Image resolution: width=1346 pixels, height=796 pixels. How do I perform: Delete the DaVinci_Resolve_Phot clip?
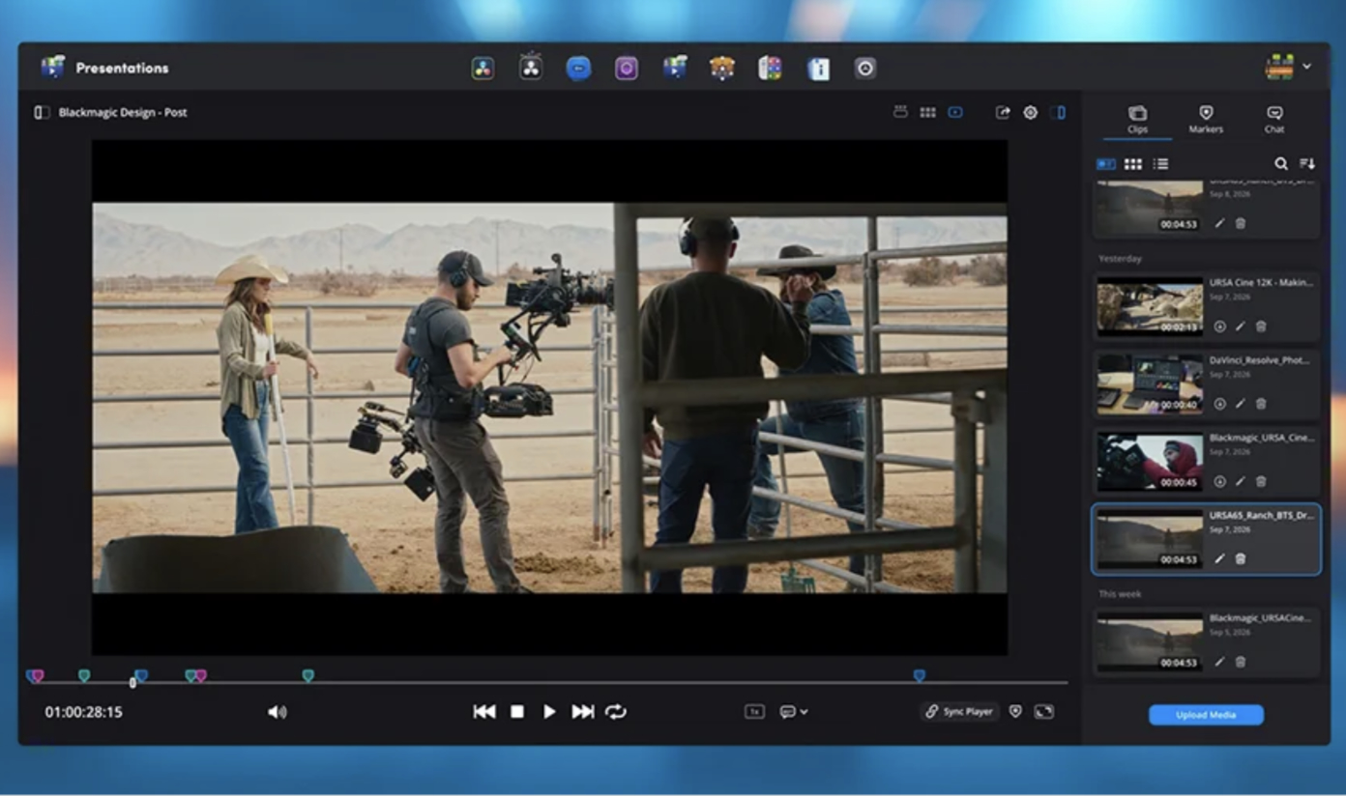point(1261,404)
